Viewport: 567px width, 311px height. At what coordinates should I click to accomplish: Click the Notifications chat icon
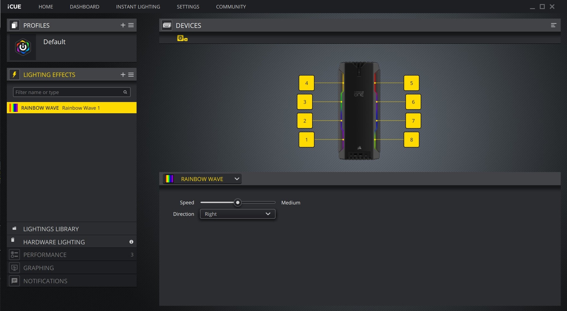tap(14, 281)
